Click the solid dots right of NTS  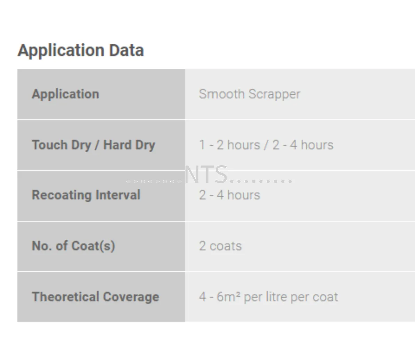[x=261, y=181]
